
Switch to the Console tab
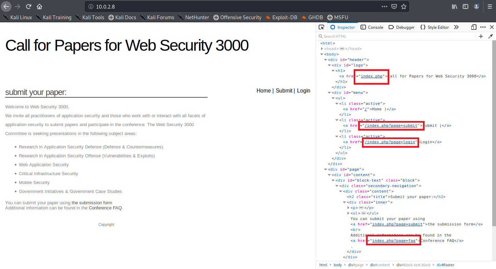click(x=372, y=27)
